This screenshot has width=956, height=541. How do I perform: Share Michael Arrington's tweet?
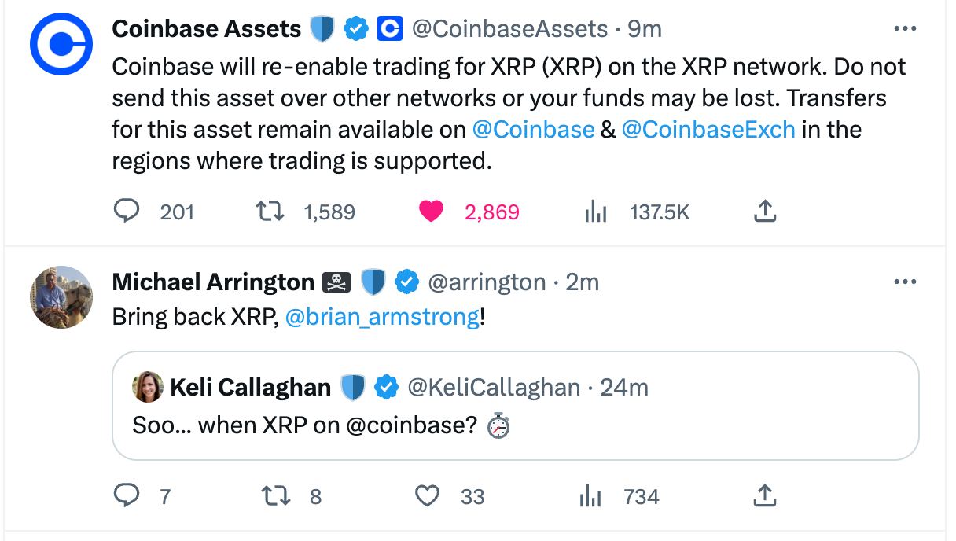765,495
